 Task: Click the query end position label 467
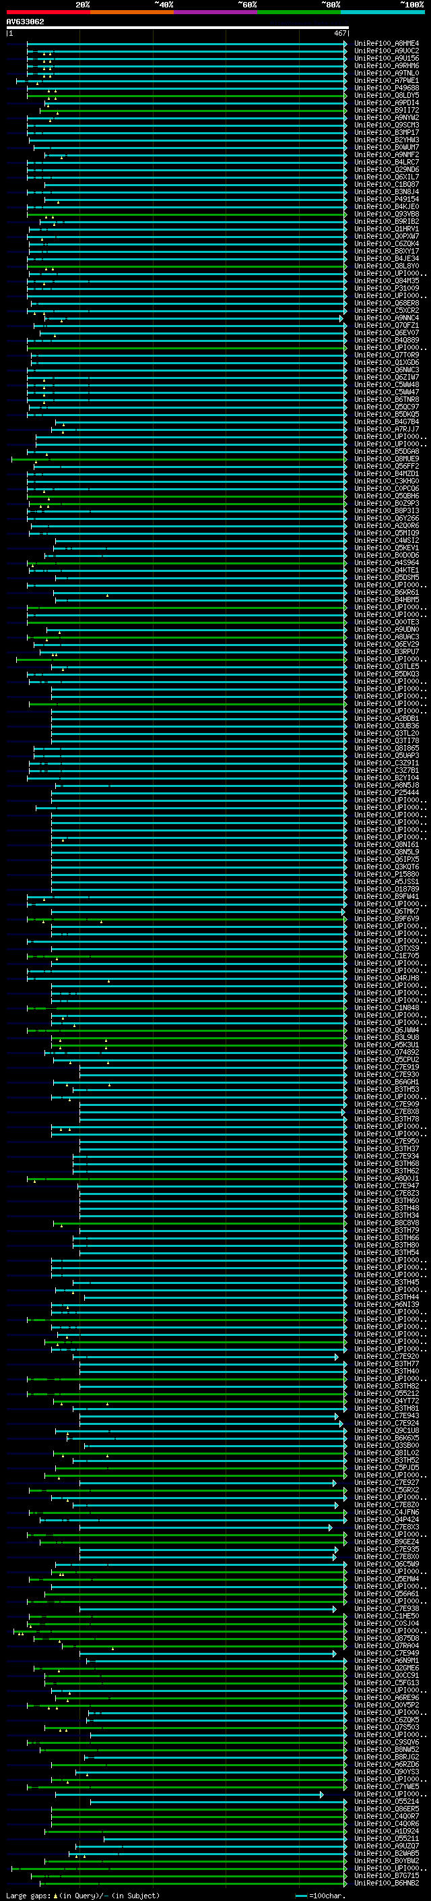(339, 33)
